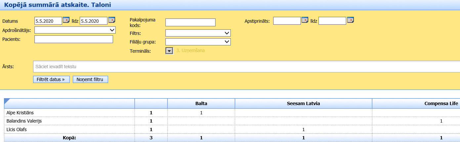This screenshot has height=142, width=460.
Task: Click the Datums start date field
Action: pos(48,21)
